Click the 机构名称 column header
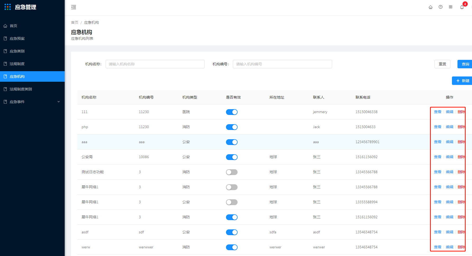Viewport: 472px width, 256px height. [x=89, y=97]
